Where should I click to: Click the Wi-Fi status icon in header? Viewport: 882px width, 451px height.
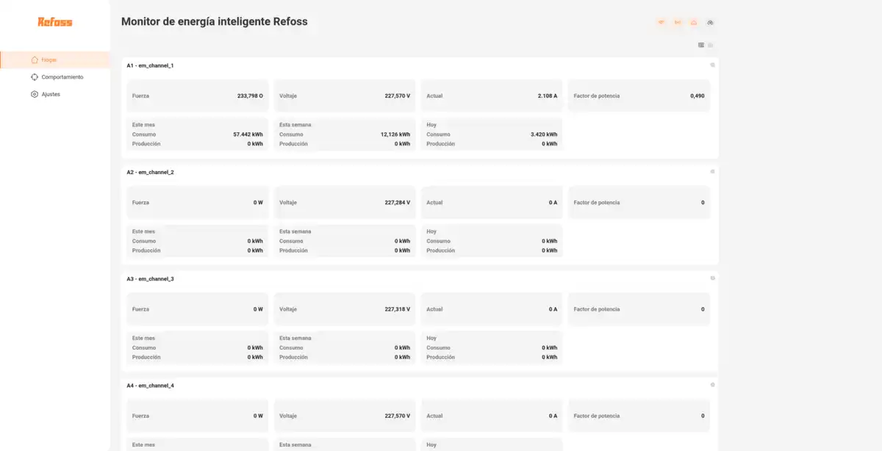tap(661, 23)
